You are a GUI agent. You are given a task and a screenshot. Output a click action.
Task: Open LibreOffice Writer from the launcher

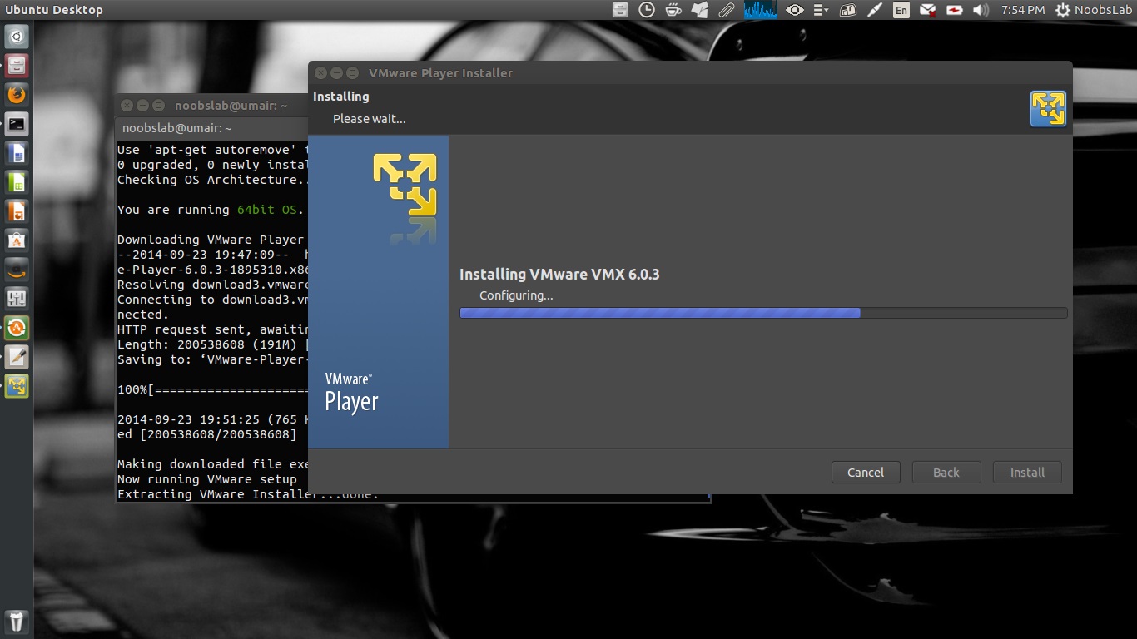point(16,153)
